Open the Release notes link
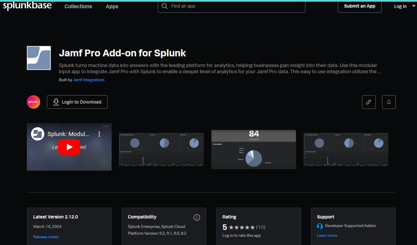This screenshot has width=417, height=245. [46, 237]
